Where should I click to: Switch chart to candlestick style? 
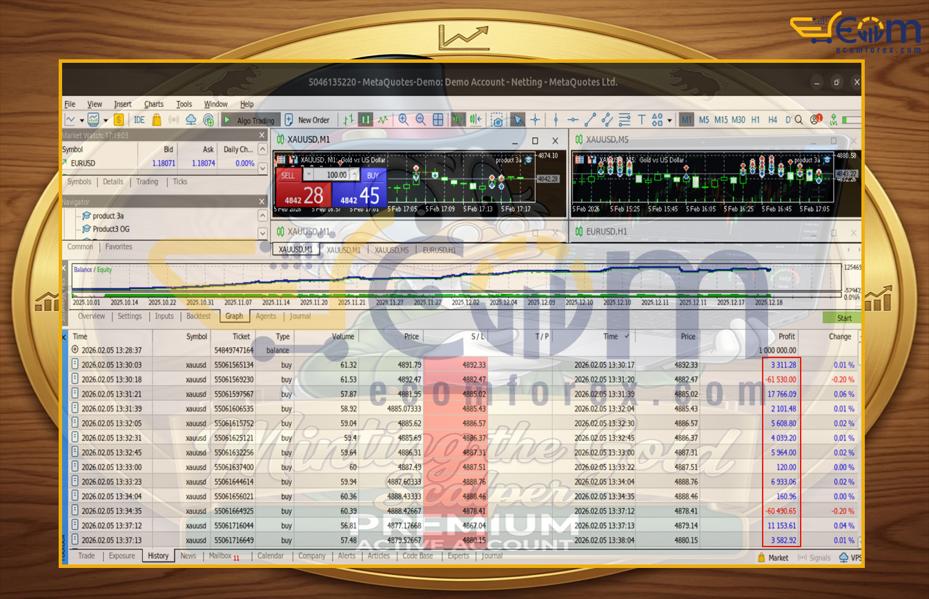click(x=366, y=119)
